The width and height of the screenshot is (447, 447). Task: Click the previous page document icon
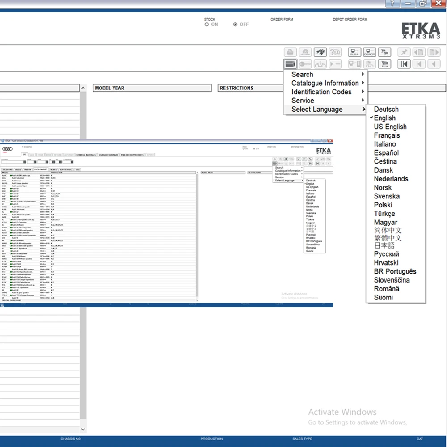419,52
